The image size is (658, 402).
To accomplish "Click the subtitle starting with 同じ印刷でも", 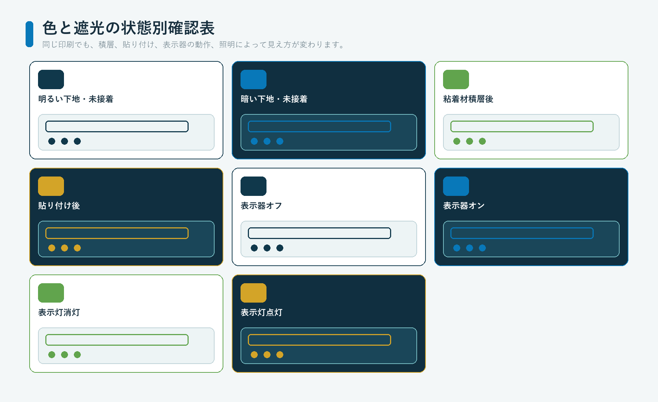I will tap(194, 45).
